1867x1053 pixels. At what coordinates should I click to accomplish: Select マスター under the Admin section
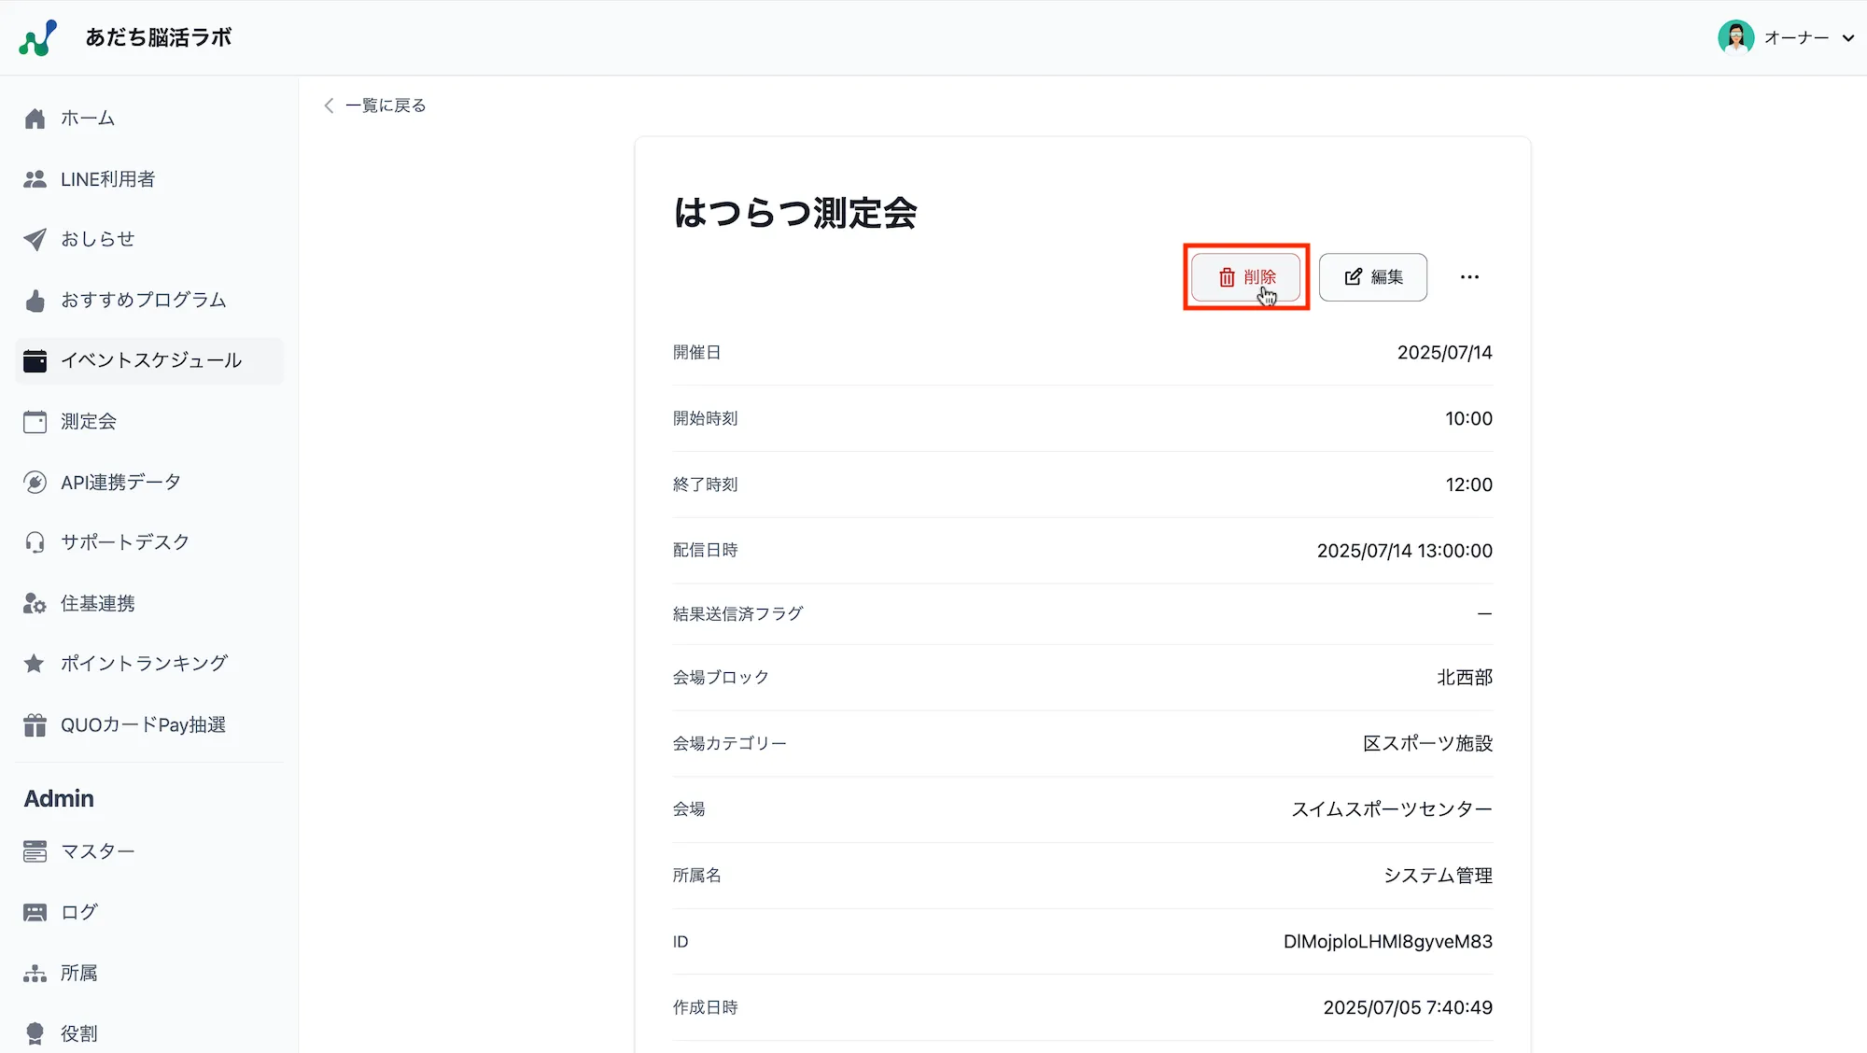click(97, 850)
